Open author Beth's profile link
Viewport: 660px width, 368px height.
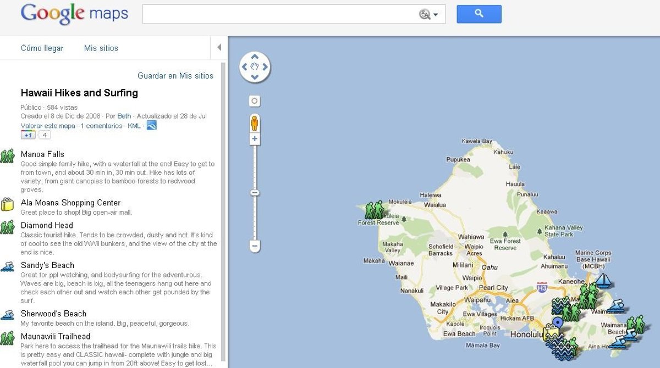point(124,116)
